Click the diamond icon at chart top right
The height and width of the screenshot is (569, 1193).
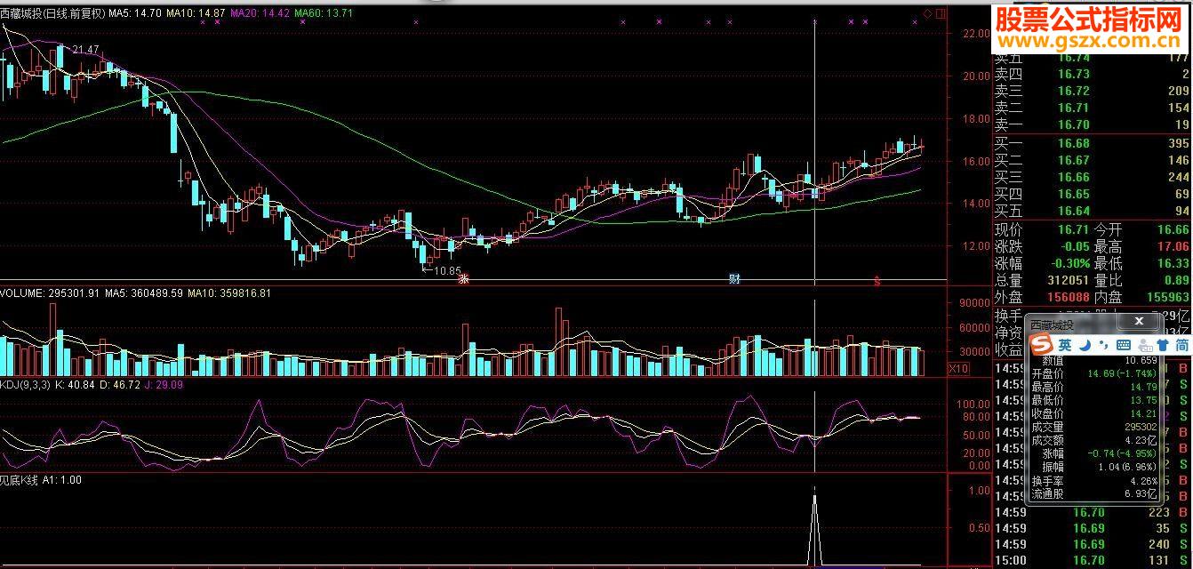point(928,14)
